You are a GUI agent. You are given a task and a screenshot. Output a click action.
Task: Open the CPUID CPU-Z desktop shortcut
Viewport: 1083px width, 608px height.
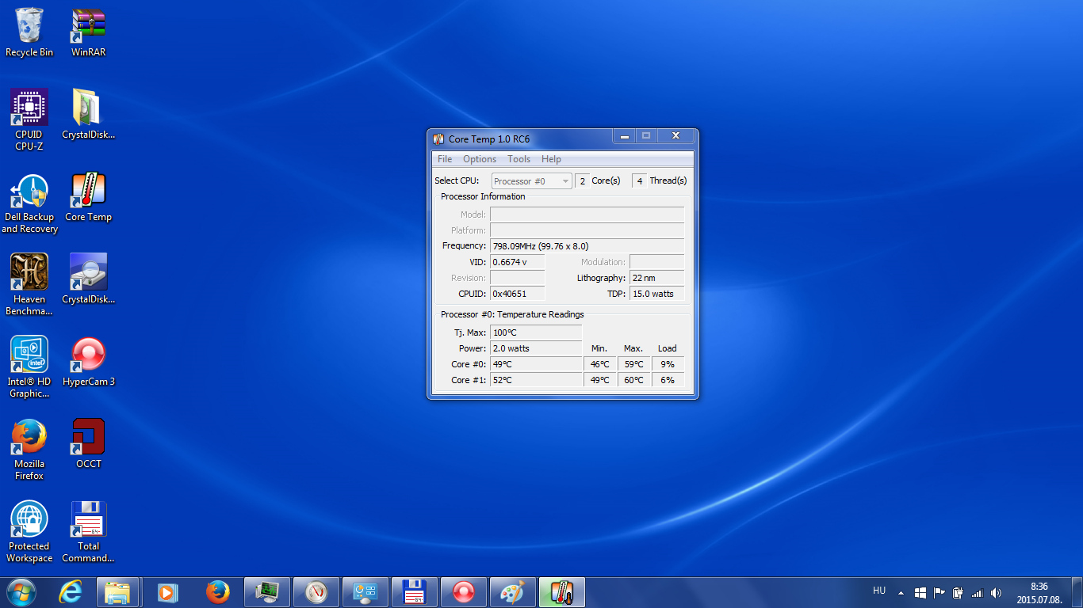point(29,108)
